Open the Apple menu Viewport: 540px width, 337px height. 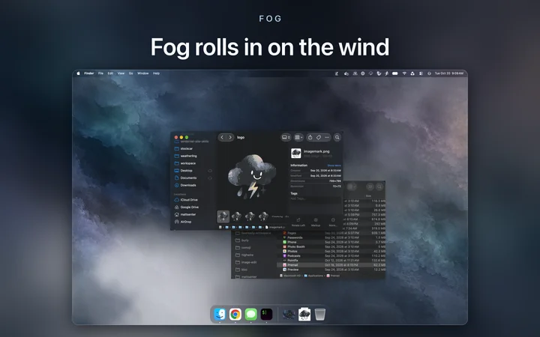pos(78,73)
